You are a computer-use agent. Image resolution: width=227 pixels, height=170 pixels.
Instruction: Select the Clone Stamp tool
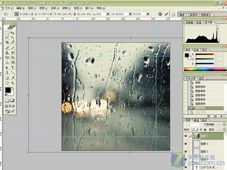7,53
